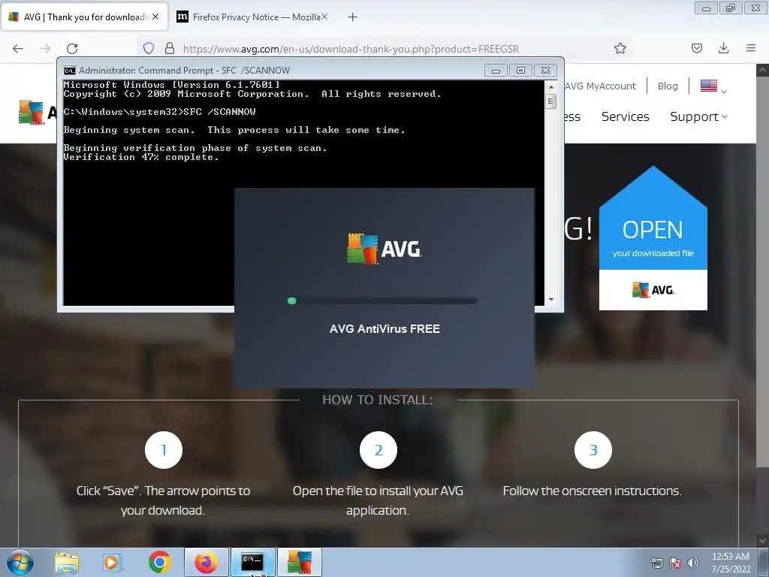Click the Firefox page scrollbar down arrow
Viewport: 769px width, 577px height.
click(x=763, y=541)
